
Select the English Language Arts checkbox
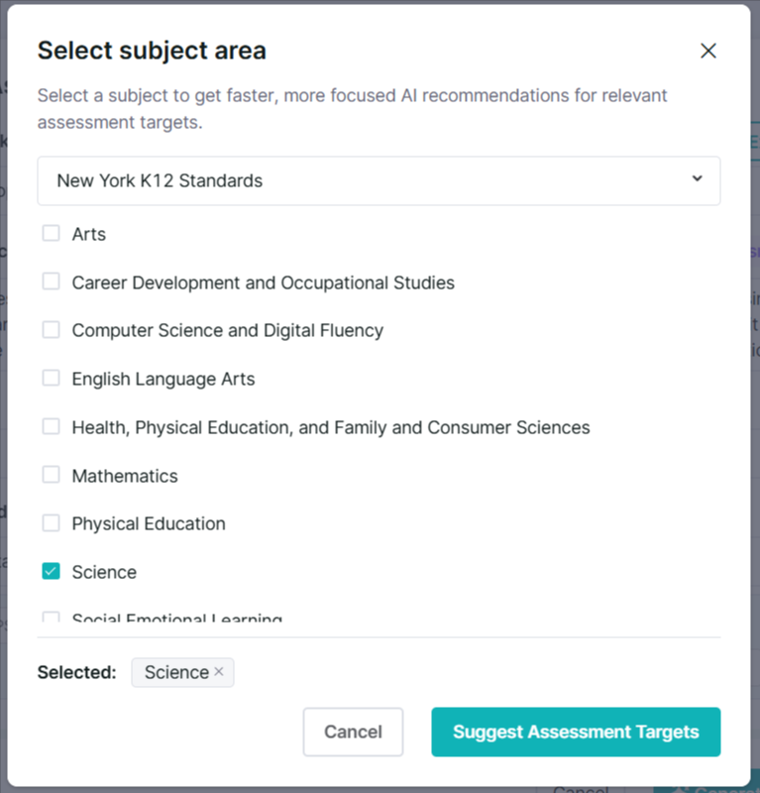tap(52, 378)
